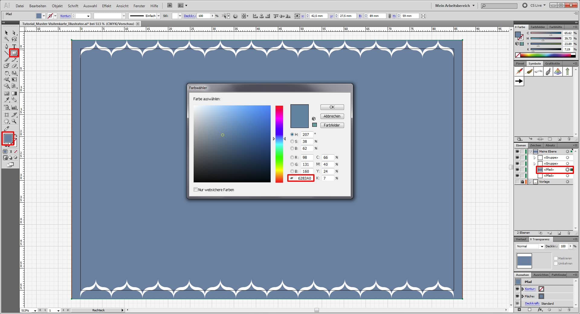This screenshot has width=580, height=314.
Task: Click the Abbrechen button
Action: [x=332, y=116]
